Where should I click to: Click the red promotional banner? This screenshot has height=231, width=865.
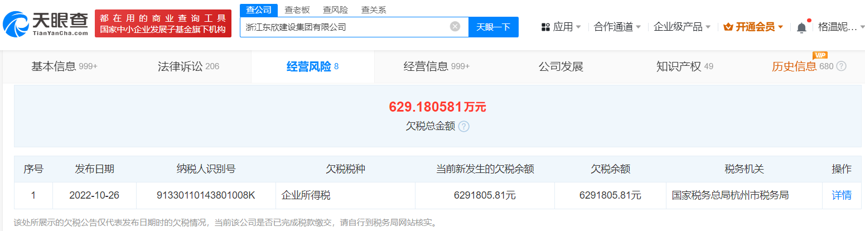pyautogui.click(x=163, y=24)
